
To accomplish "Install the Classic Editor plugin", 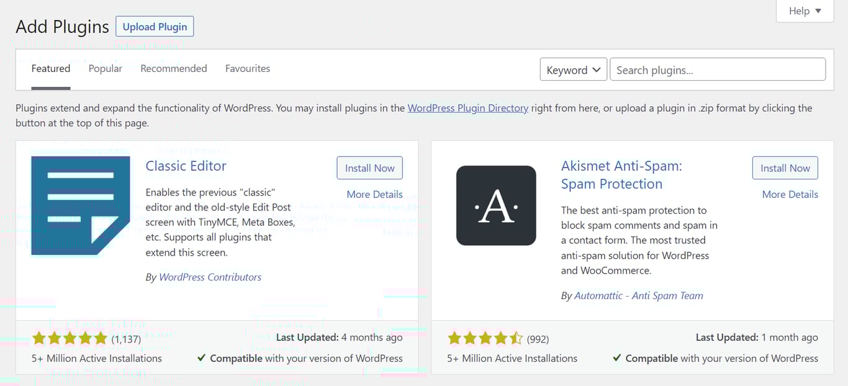I will tap(369, 168).
